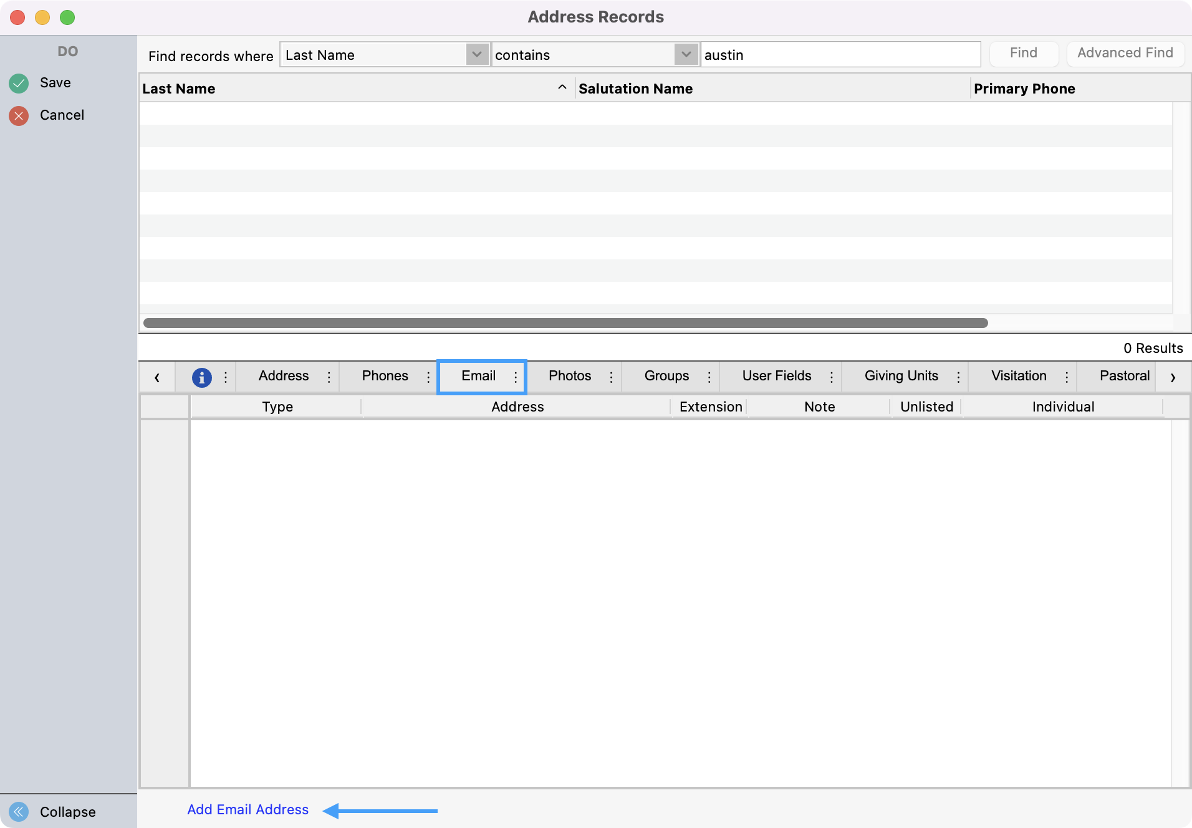Click the search text field containing 'austin'
Image resolution: width=1192 pixels, height=828 pixels.
(840, 55)
